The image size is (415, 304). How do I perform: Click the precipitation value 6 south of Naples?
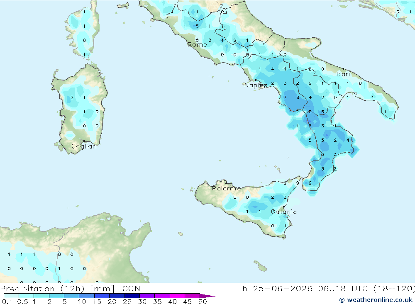298,97
